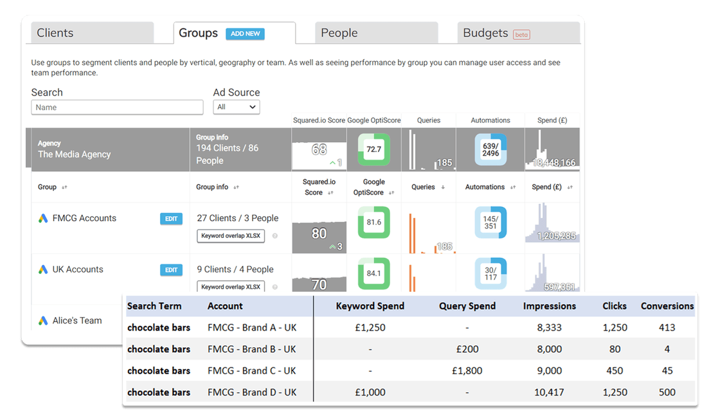The width and height of the screenshot is (707, 418).
Task: Select "FMCG - Brand B - UK" account cell
Action: pos(252,349)
